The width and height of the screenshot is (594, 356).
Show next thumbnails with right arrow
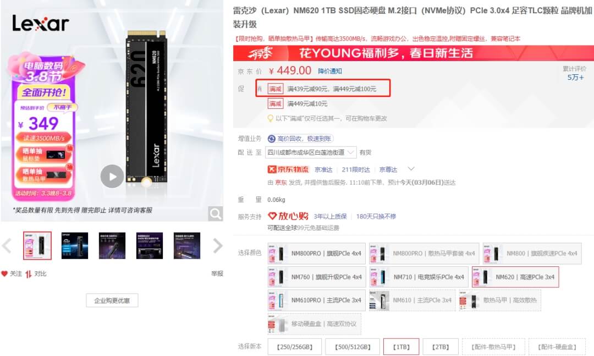[x=217, y=245]
